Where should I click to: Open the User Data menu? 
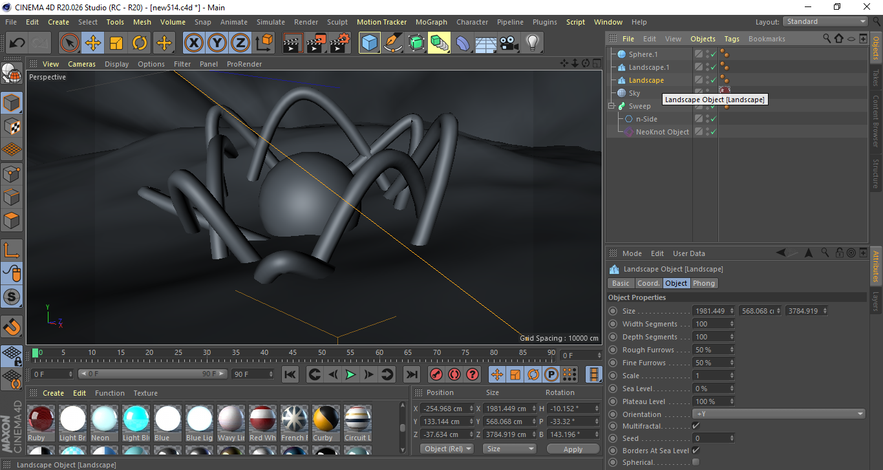click(x=689, y=253)
